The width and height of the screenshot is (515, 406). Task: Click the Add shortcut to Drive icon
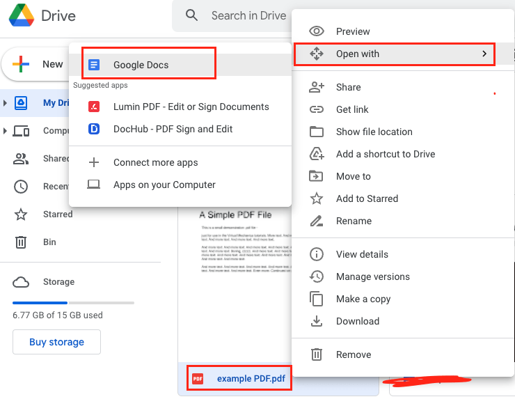(x=317, y=154)
